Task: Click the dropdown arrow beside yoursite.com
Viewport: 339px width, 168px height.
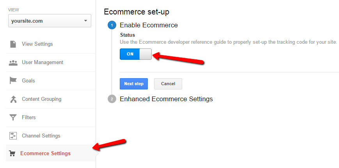Action: (x=85, y=21)
